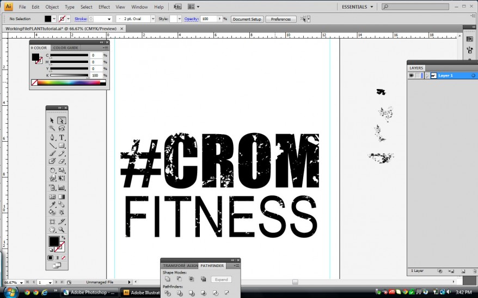Viewport: 478px width, 298px height.
Task: Choose the Mesh tool
Action: pyautogui.click(x=52, y=196)
